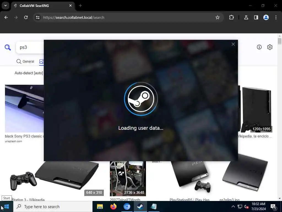Click the page vertical scrollbar thumb
Viewport: 282px width, 212px height.
pos(280,41)
